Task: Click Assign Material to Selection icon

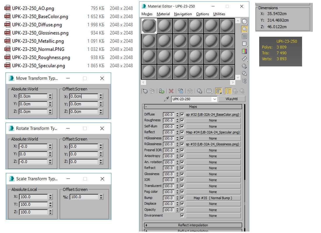Action: (x=162, y=91)
